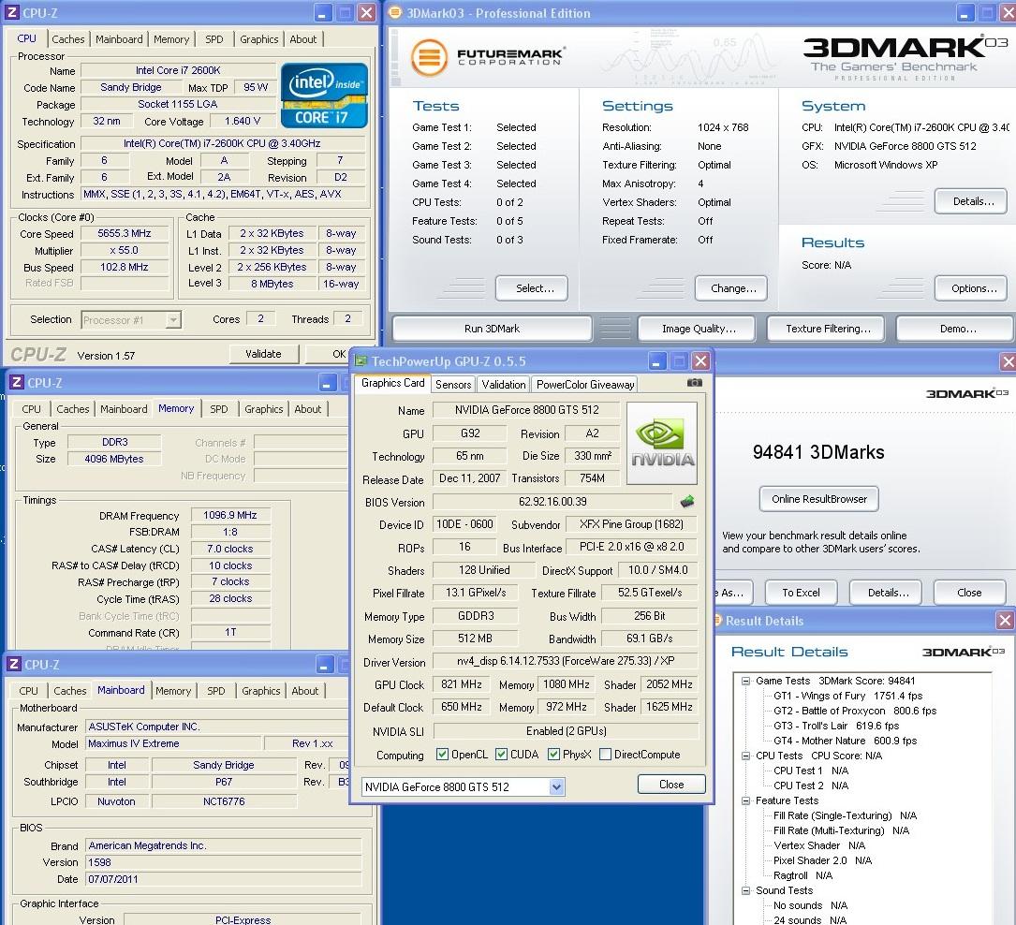Click the Maximus IV Extreme model field
Screen dimensions: 1016x925
173,743
